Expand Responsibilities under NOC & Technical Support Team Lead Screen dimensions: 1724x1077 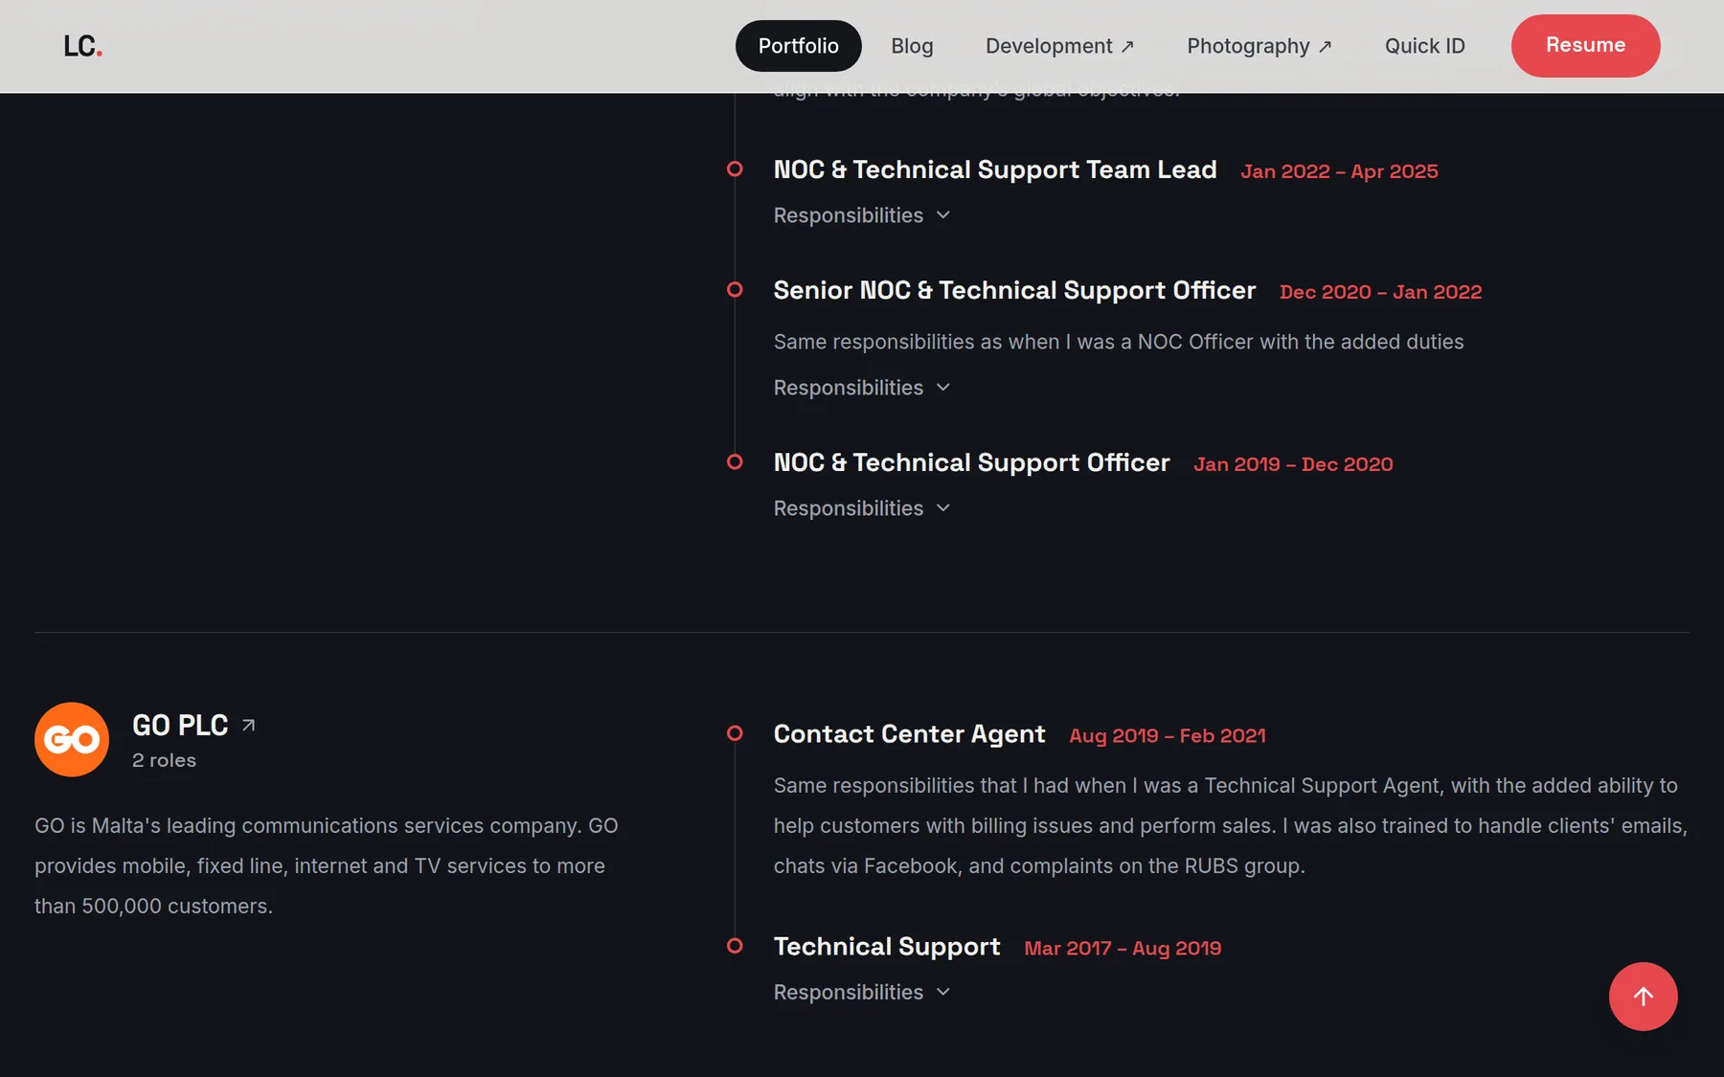click(x=862, y=215)
